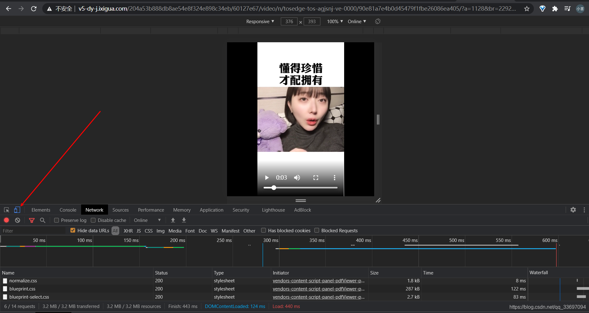The height and width of the screenshot is (313, 589).
Task: Toggle the network filter funnel
Action: click(x=32, y=220)
